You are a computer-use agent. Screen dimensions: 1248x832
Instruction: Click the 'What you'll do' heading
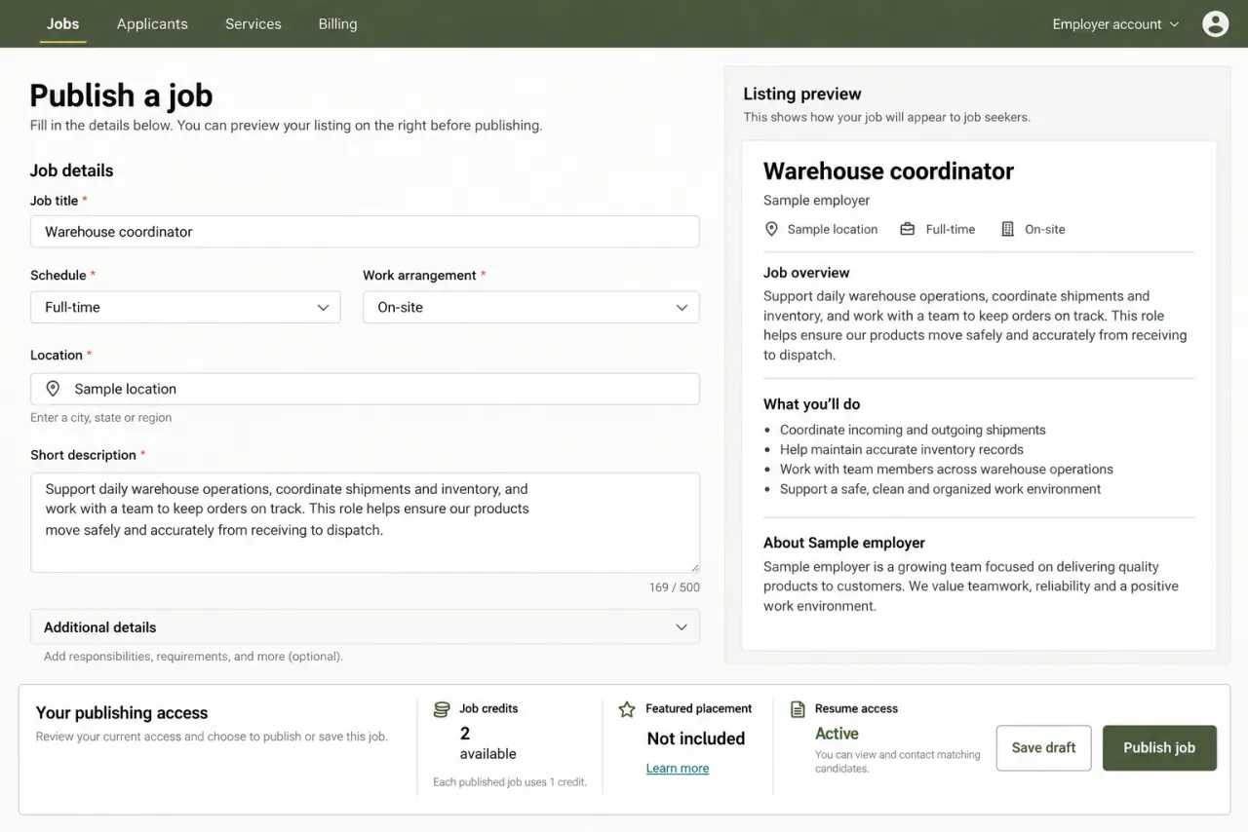812,404
